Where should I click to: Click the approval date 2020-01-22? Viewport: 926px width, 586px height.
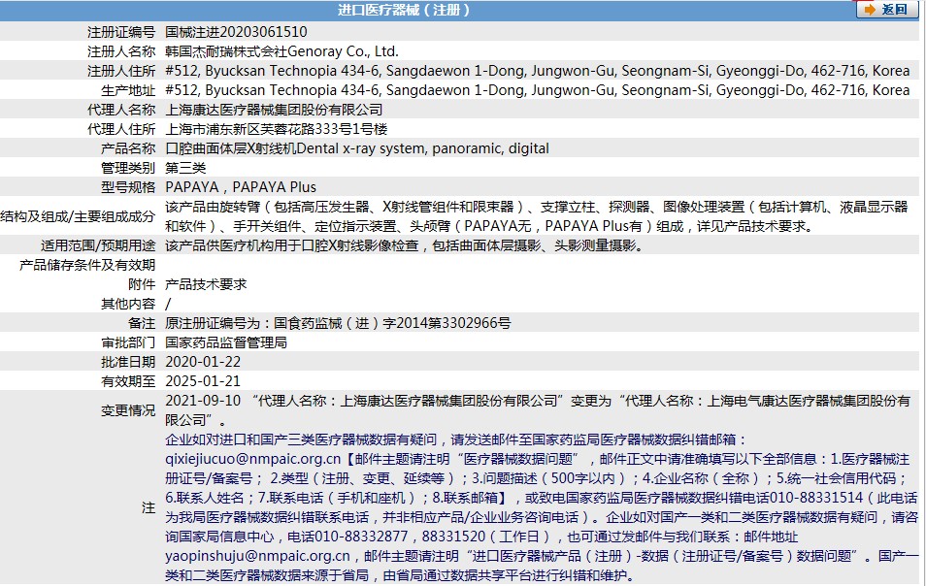[203, 362]
